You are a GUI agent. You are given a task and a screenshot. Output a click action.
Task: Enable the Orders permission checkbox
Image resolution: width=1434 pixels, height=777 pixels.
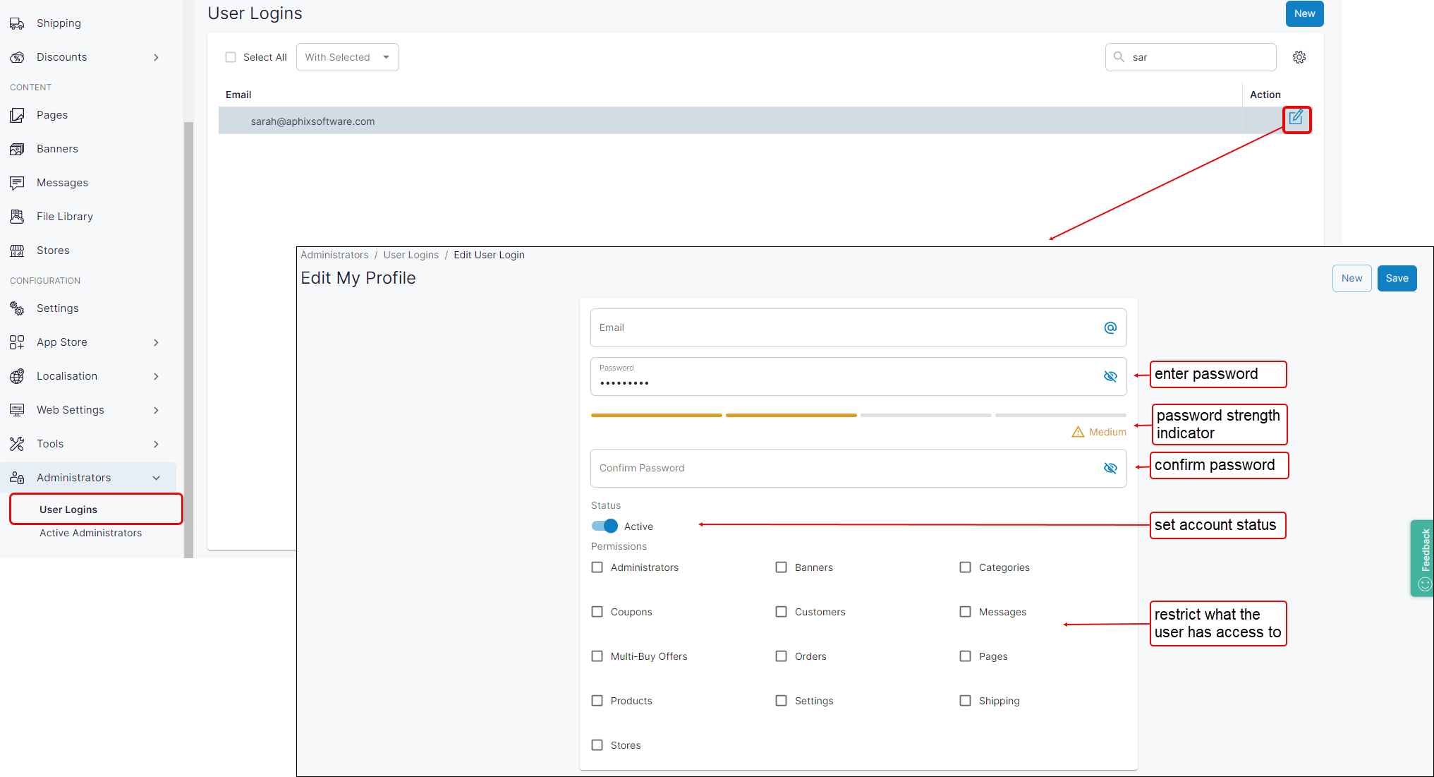coord(781,656)
